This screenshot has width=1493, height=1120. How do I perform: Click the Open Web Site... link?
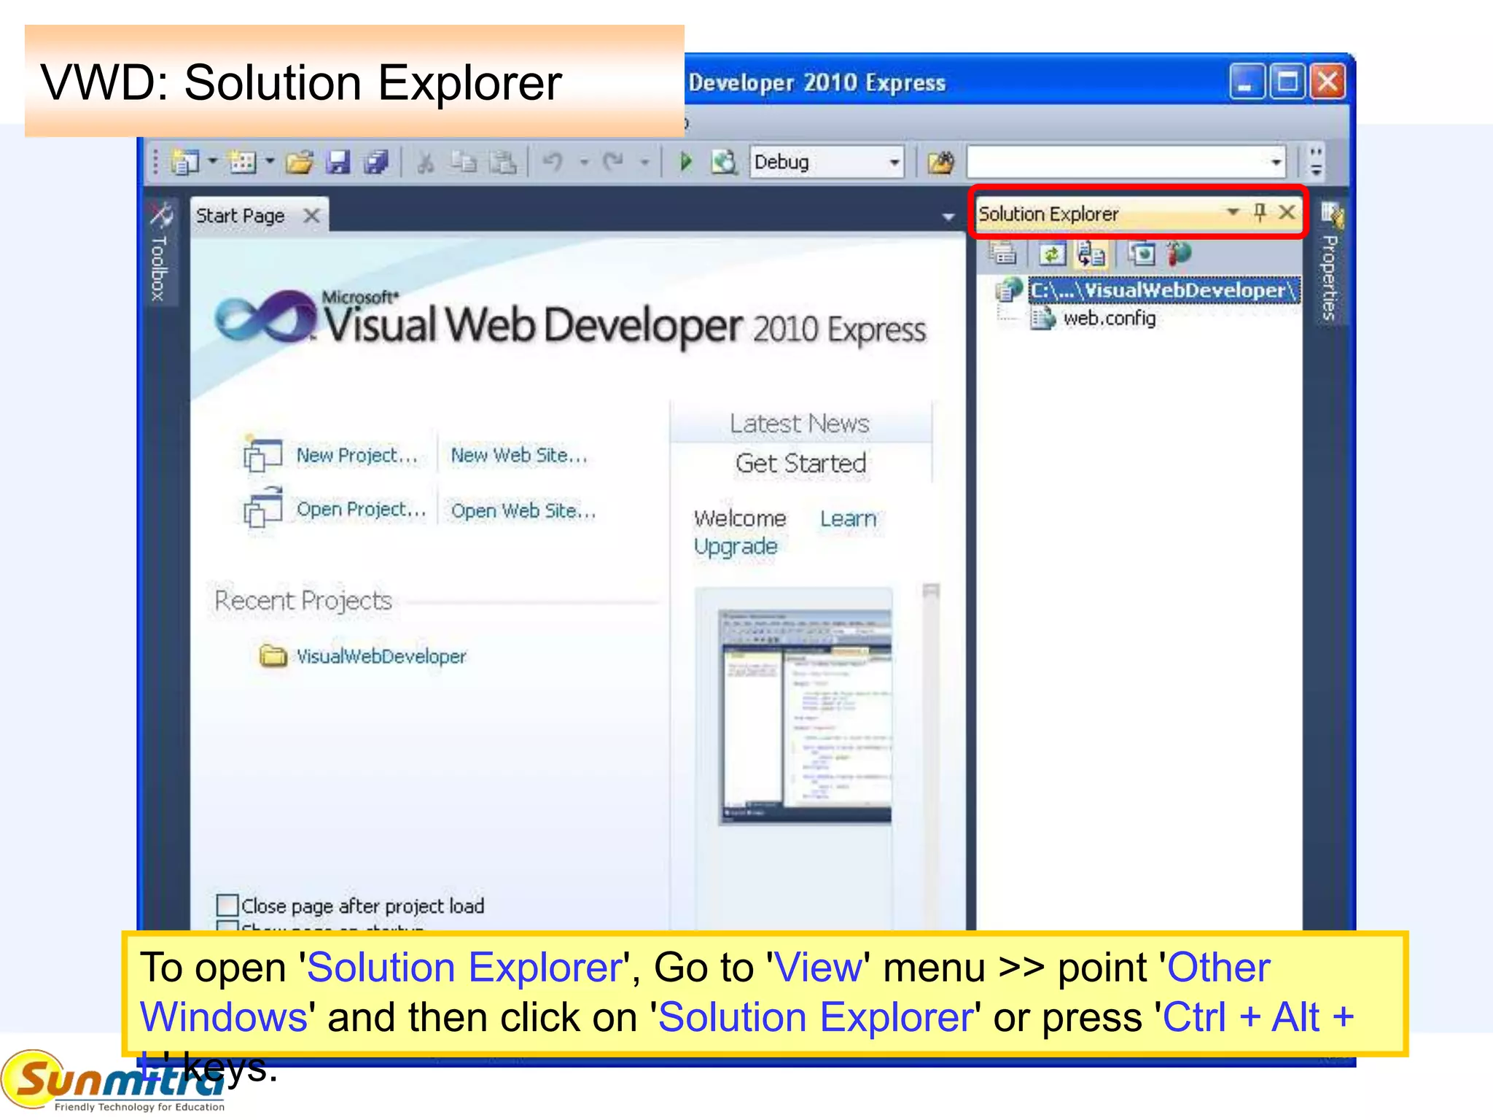(x=523, y=510)
